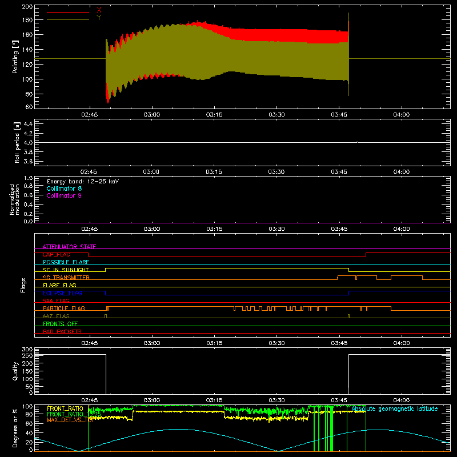Click the olive Y legend line sample
This screenshot has height=457, width=457.
68,20
